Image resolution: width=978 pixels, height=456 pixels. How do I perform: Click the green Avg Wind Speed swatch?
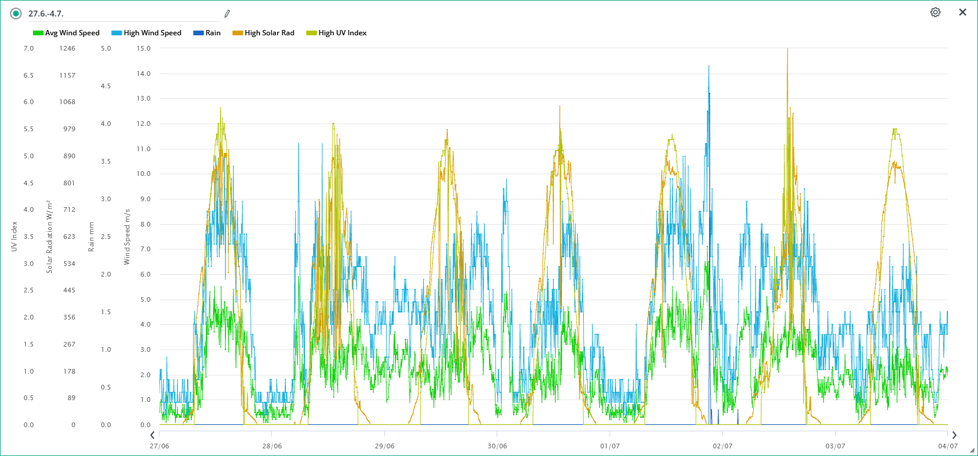[x=38, y=33]
